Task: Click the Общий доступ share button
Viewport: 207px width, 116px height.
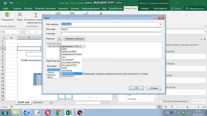Action: coord(195,8)
